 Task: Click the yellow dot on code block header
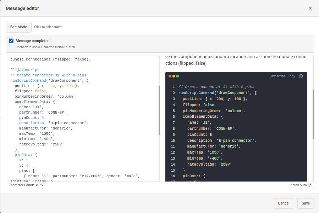[174, 76]
